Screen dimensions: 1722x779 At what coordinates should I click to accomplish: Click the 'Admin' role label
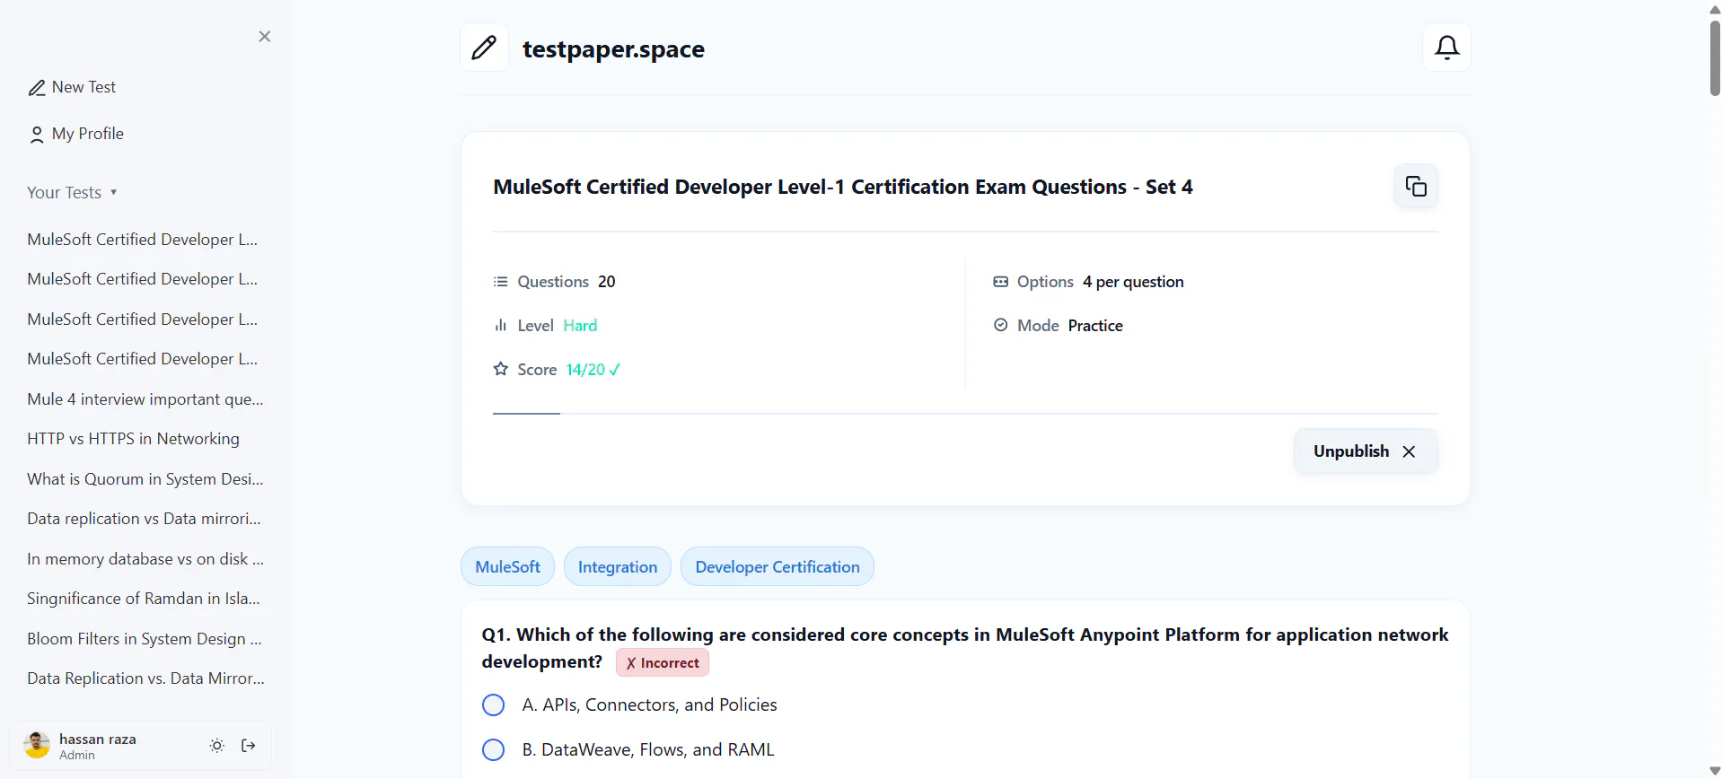pos(77,756)
